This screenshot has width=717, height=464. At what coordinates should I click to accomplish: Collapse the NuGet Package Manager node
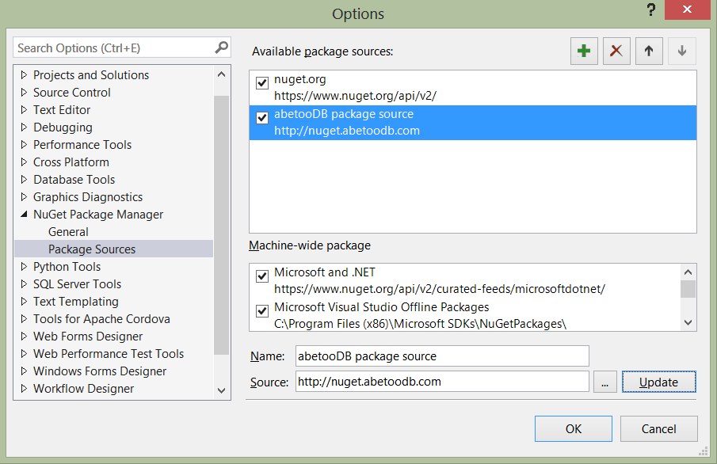tap(25, 215)
